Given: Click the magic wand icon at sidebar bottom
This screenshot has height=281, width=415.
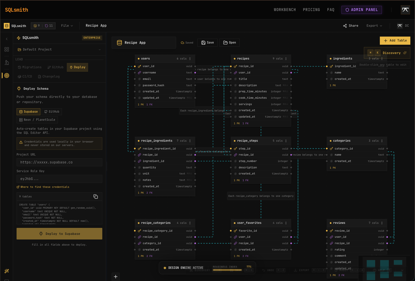Looking at the screenshot, I should point(6,271).
